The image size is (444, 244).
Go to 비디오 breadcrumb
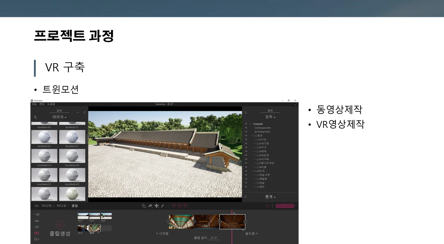point(61,206)
